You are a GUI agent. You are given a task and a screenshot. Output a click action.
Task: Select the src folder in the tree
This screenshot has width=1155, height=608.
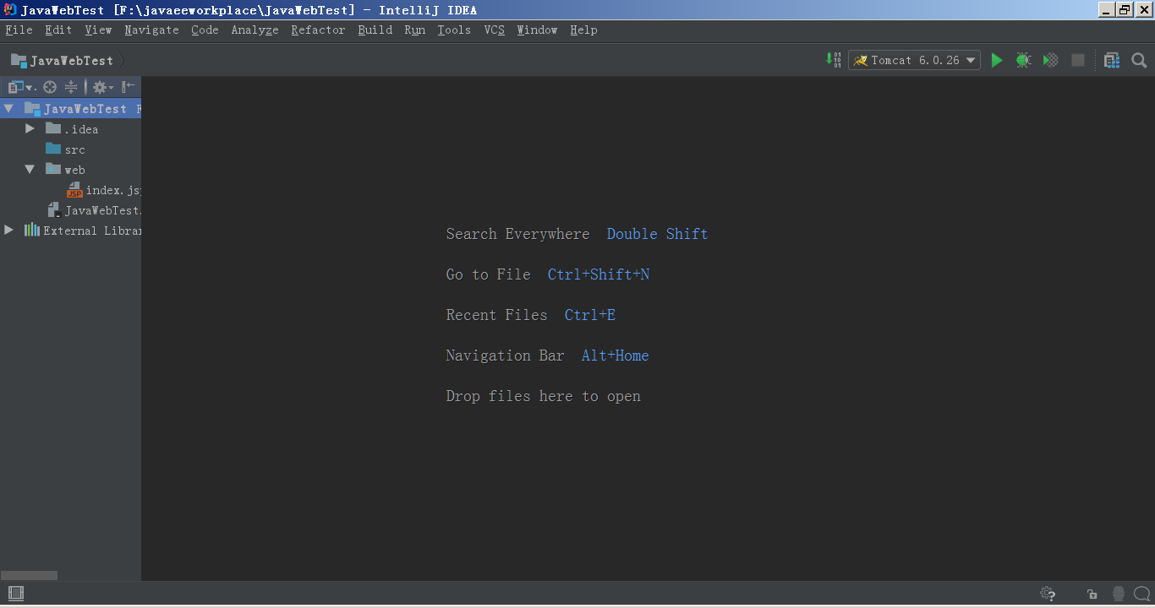click(x=74, y=149)
